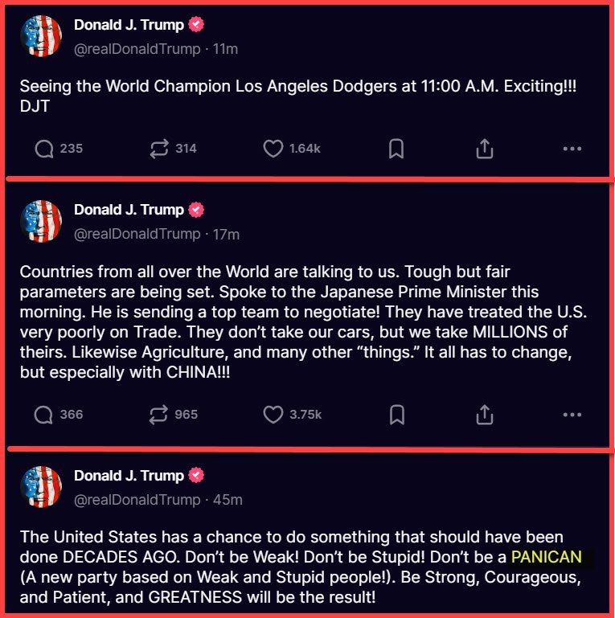Viewport: 615px width, 618px height.
Task: Bookmark the Dodgers post
Action: [x=396, y=149]
